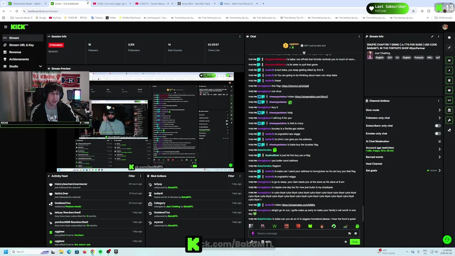Toggle the stream info wrench widget in right rail
455x256 pixels.
(x=449, y=120)
